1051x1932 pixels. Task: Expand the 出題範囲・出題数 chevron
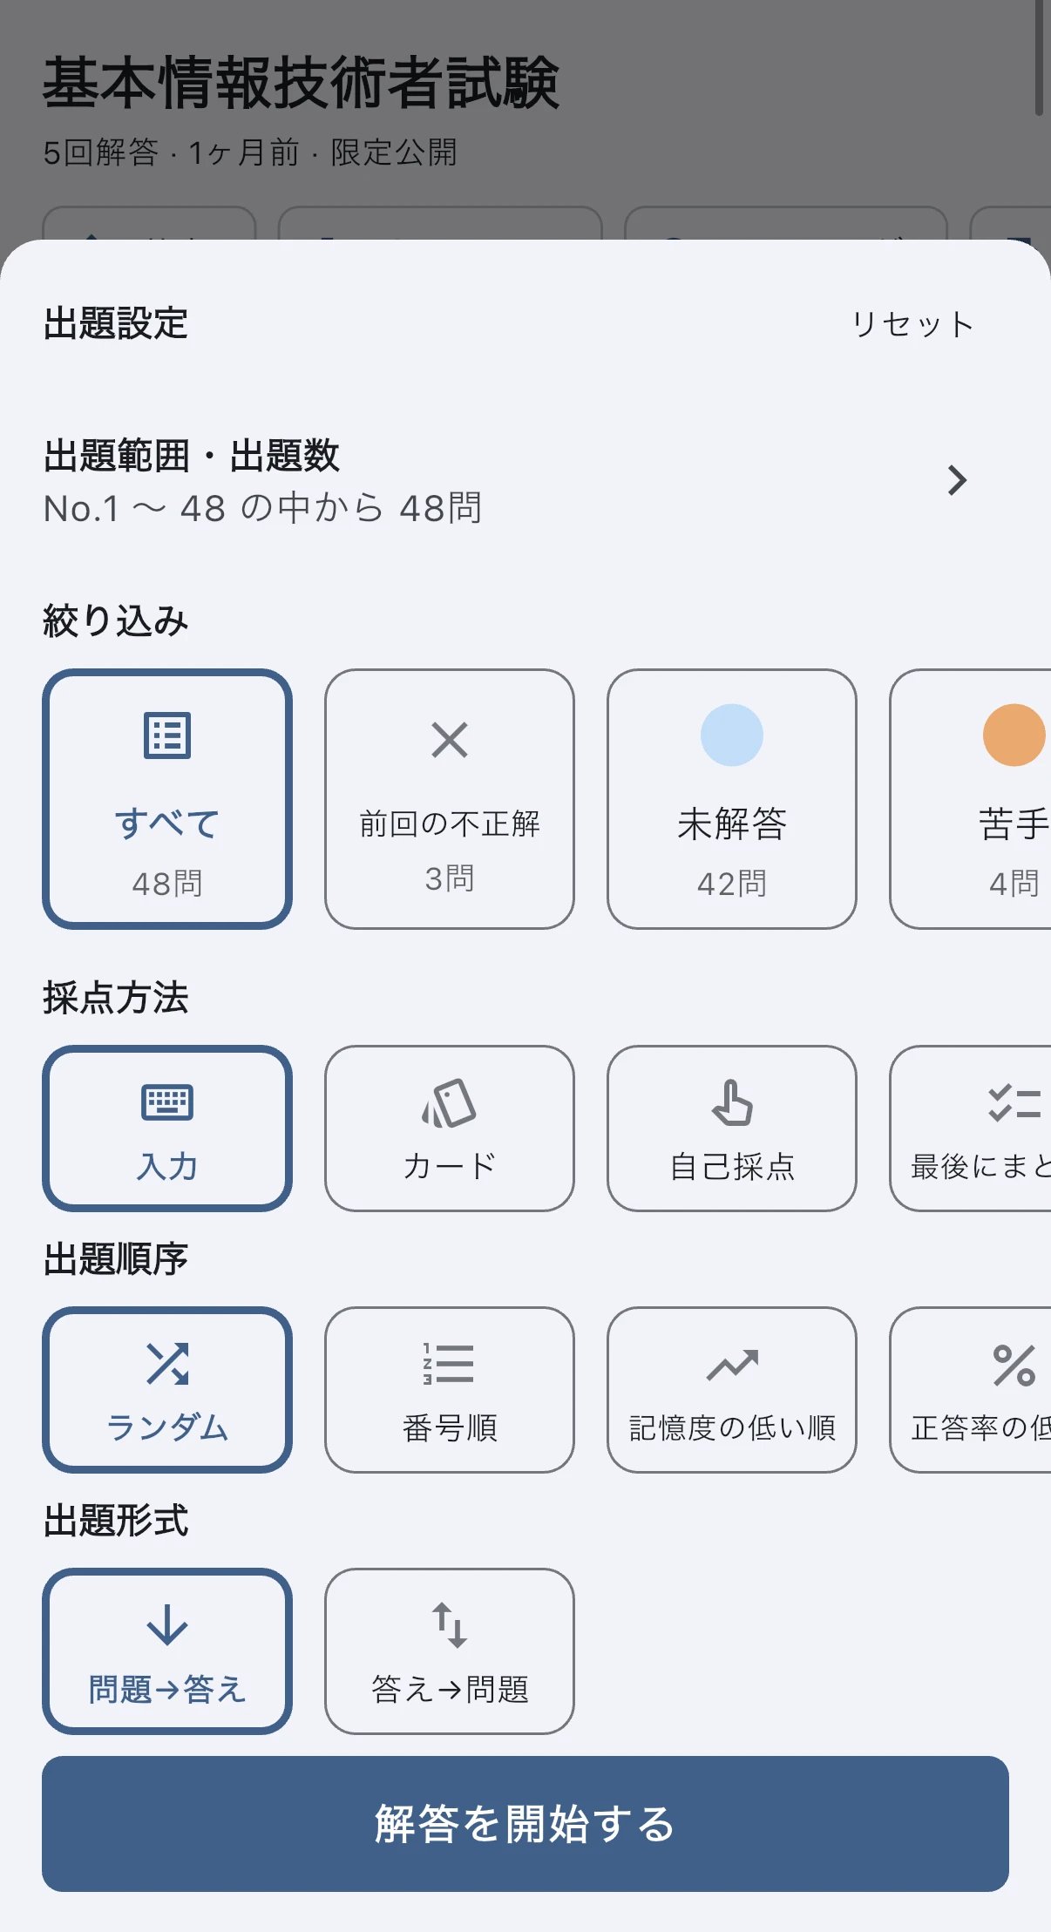pos(957,480)
